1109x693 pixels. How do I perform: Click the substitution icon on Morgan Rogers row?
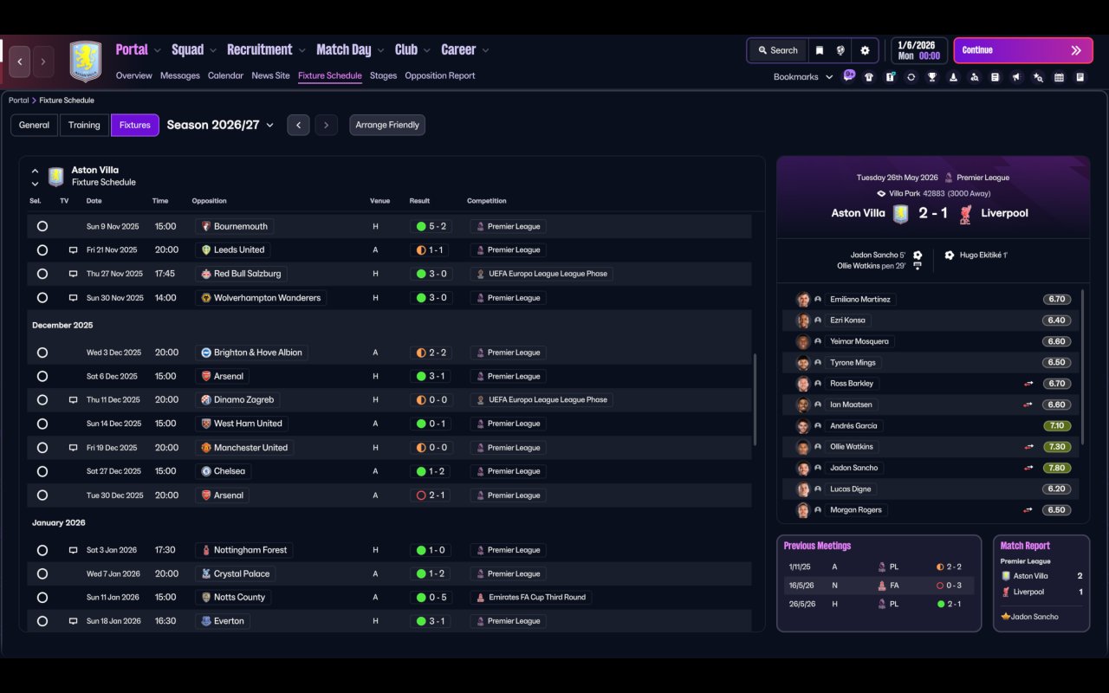[1029, 510]
